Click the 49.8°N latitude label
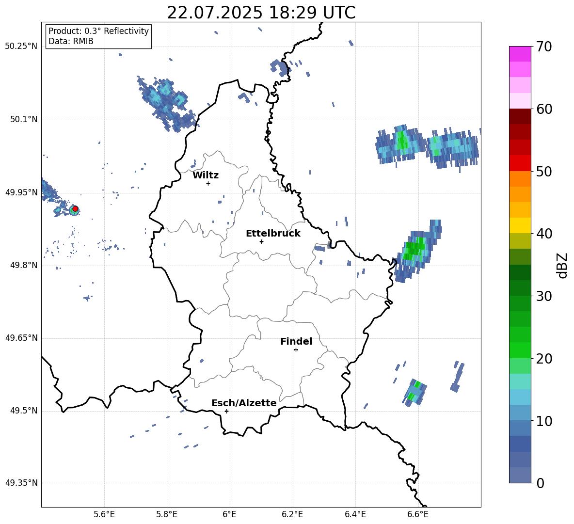 (23, 265)
